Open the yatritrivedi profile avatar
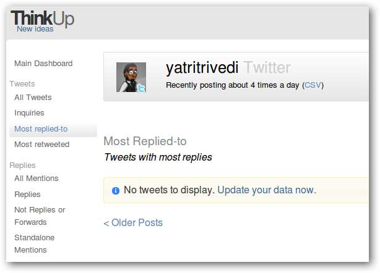The width and height of the screenshot is (380, 273). [x=131, y=77]
